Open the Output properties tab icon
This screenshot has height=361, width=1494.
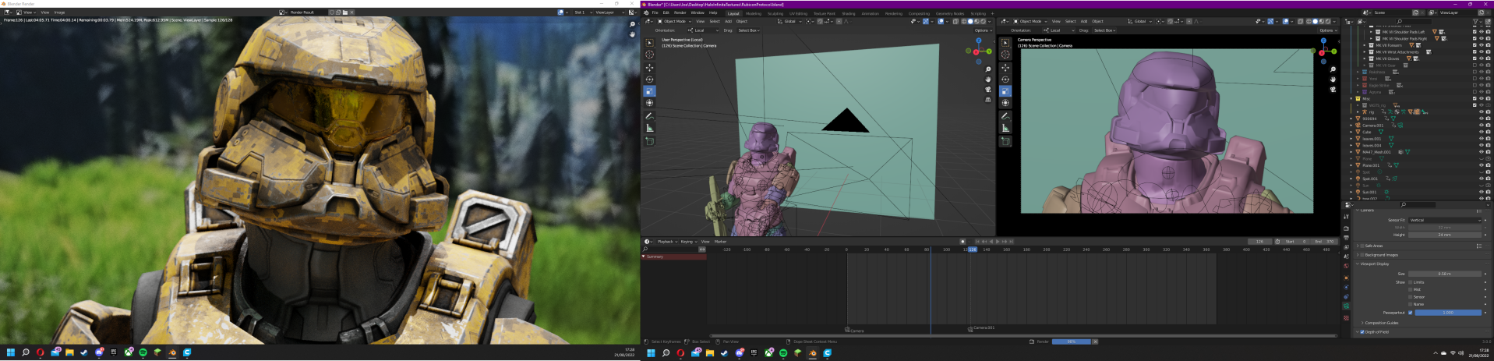(x=1346, y=238)
